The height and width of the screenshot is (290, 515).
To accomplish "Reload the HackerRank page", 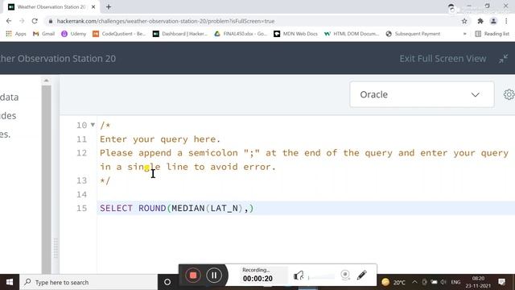I will [35, 21].
